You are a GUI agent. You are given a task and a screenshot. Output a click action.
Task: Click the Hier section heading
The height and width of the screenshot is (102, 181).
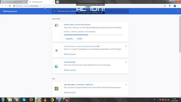point(53,79)
